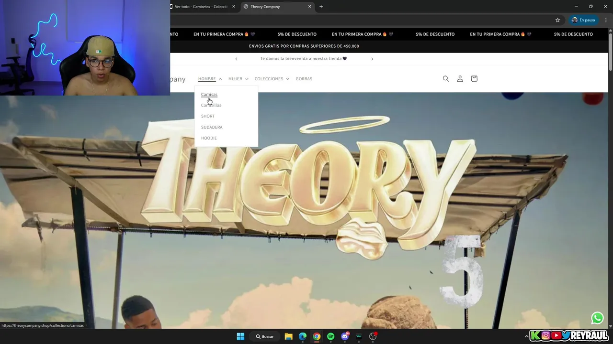Open the account login icon

point(460,79)
